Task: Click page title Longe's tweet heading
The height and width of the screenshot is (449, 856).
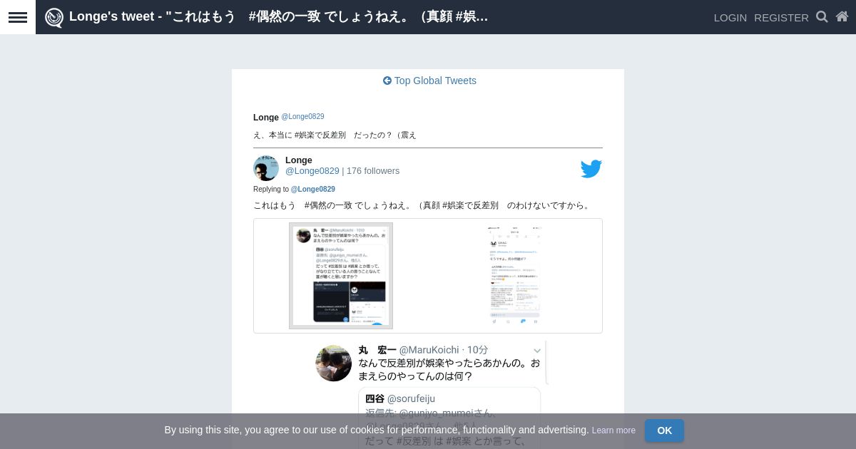Action: coord(279,16)
